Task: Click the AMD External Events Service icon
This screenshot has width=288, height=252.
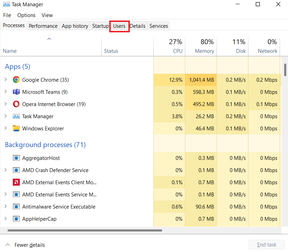Action: coord(16,194)
